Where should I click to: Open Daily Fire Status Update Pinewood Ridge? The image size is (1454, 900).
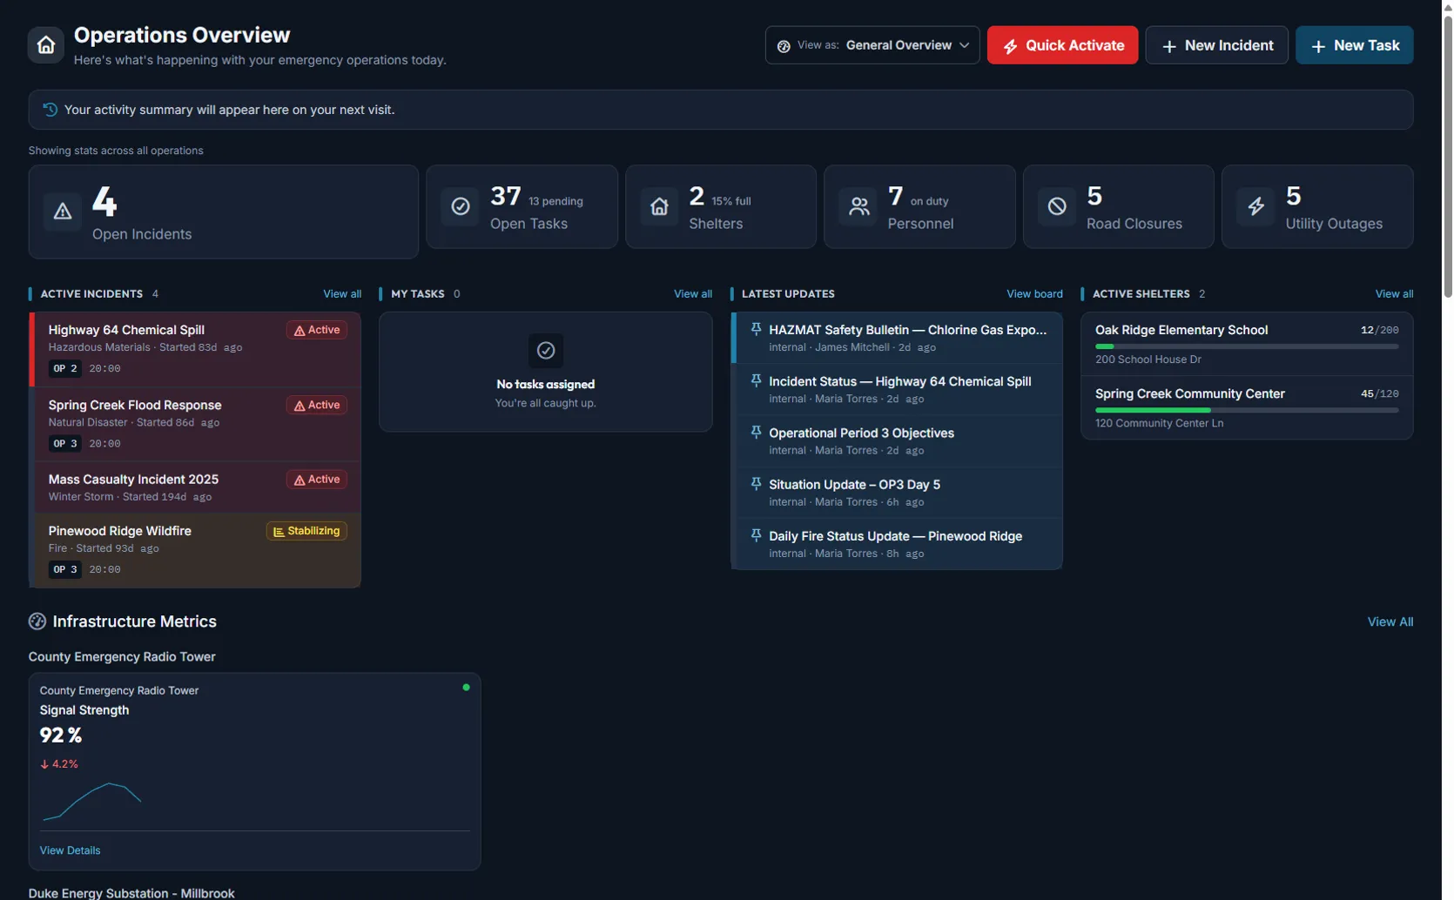pos(898,544)
